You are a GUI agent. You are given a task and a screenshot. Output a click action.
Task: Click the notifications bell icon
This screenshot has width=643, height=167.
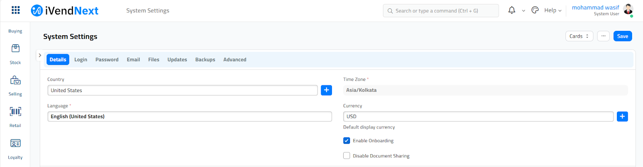point(512,10)
